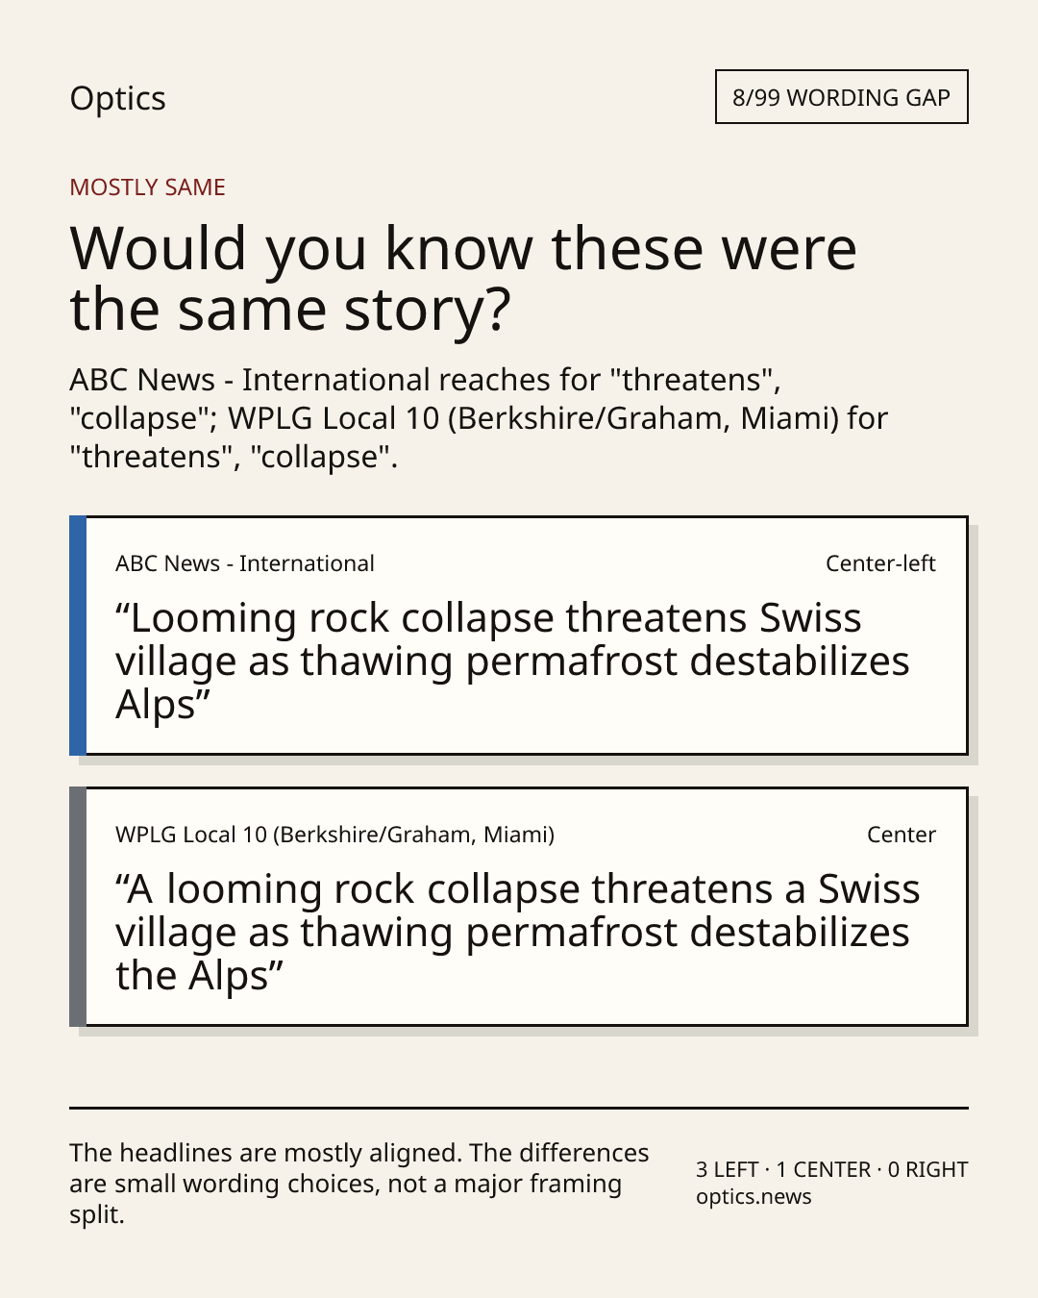The width and height of the screenshot is (1038, 1298).
Task: Click the 3 LEFT · 1 CENTER · 0 RIGHT count
Action: tap(832, 1170)
